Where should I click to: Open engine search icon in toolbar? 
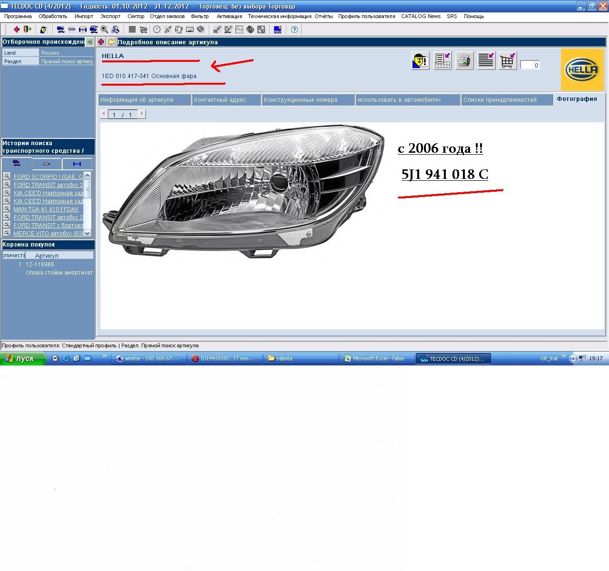pyautogui.click(x=71, y=30)
